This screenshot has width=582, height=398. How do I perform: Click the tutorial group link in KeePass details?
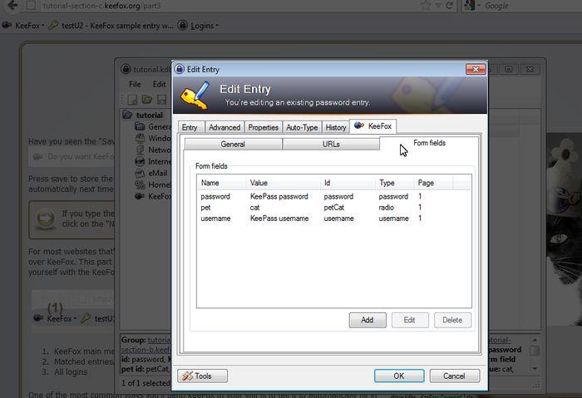click(x=160, y=340)
